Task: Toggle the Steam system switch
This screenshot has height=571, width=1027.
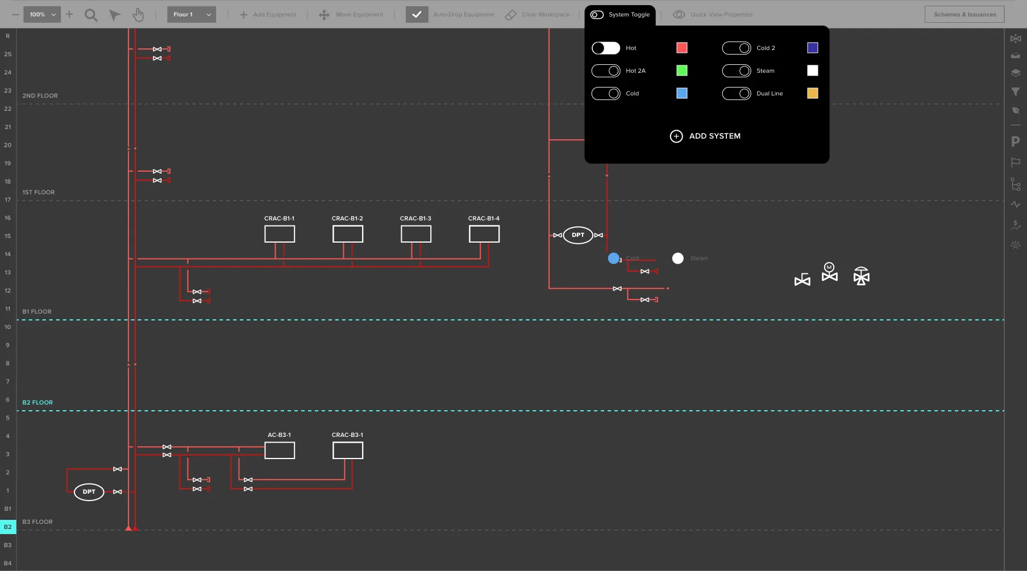Action: (x=737, y=71)
